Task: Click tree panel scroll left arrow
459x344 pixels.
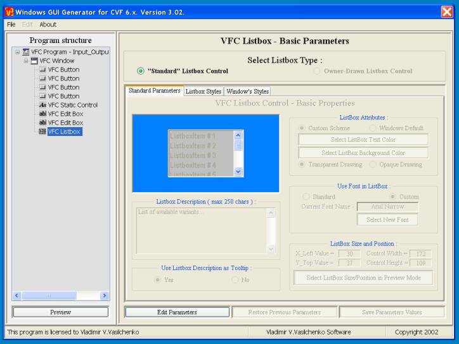Action: [x=17, y=295]
